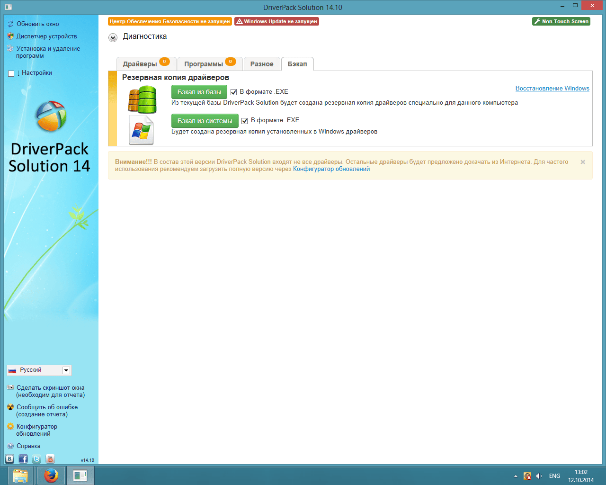Viewport: 606px width, 485px height.
Task: Click the green database backup icon
Action: tap(142, 99)
